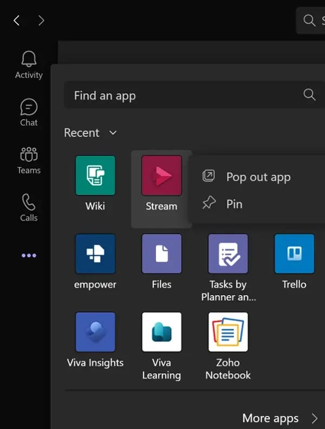Go back with the left arrow

pyautogui.click(x=17, y=21)
